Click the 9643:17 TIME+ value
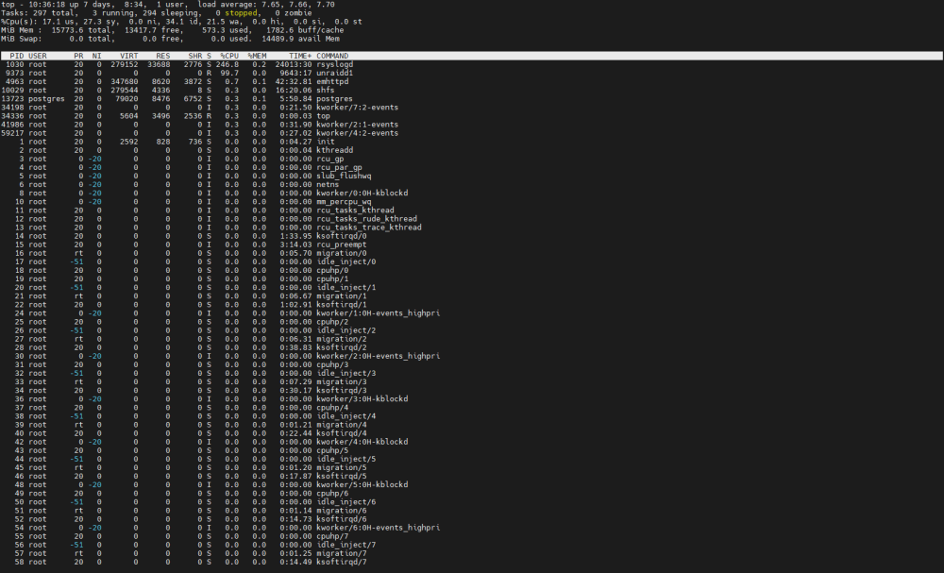Viewport: 944px width, 573px height. [x=295, y=73]
